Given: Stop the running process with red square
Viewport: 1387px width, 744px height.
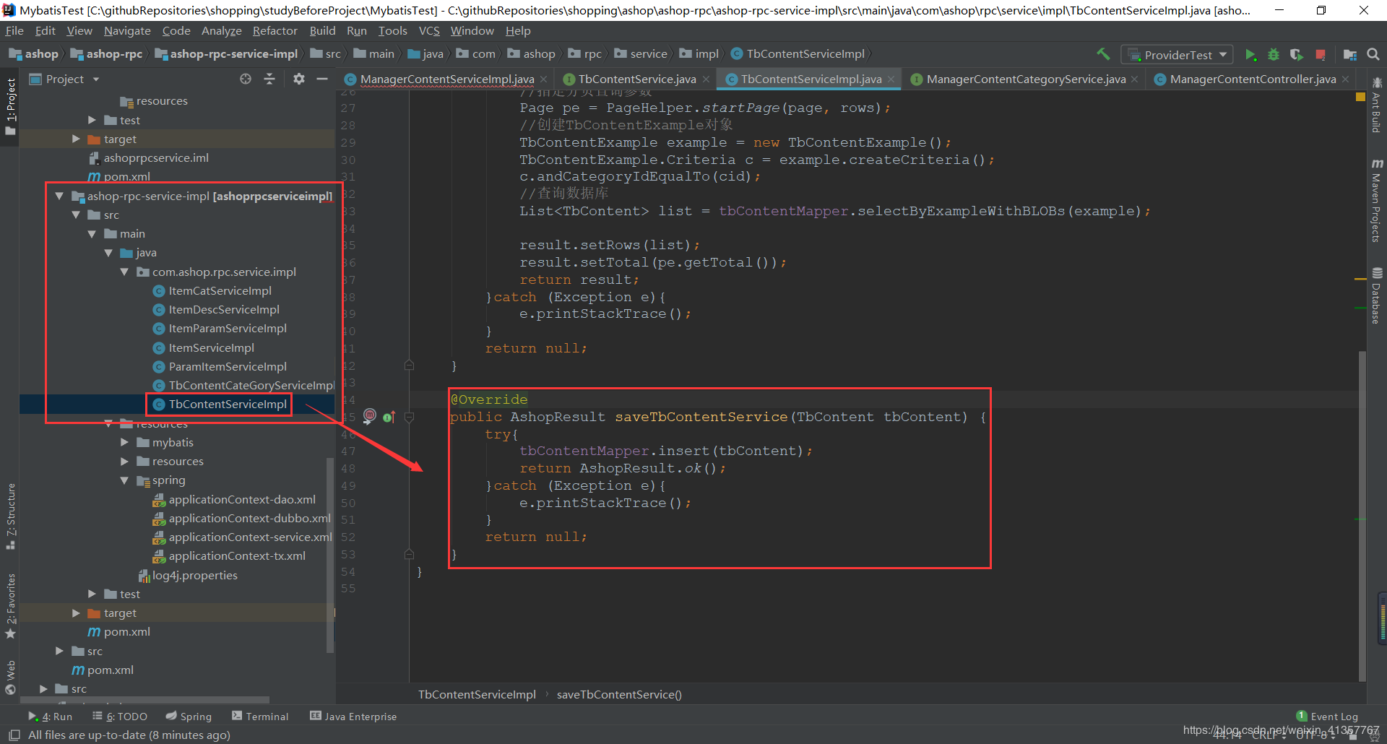Looking at the screenshot, I should pos(1321,55).
